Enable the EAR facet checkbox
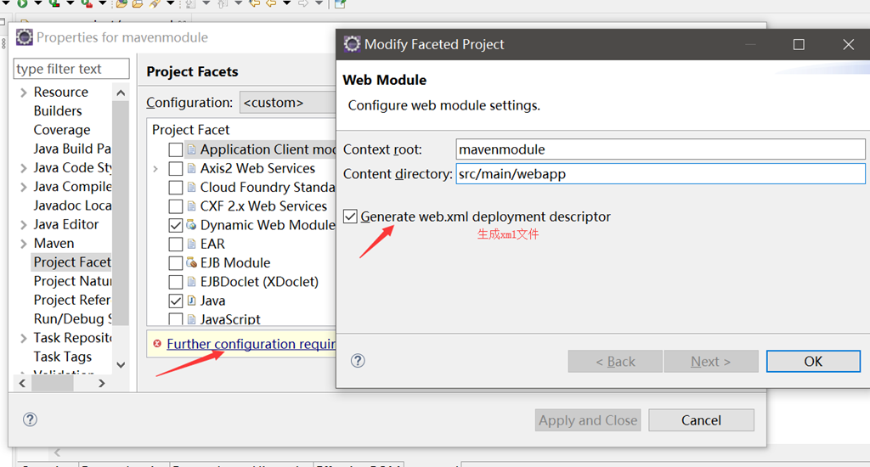Viewport: 870px width, 467px height. tap(175, 244)
